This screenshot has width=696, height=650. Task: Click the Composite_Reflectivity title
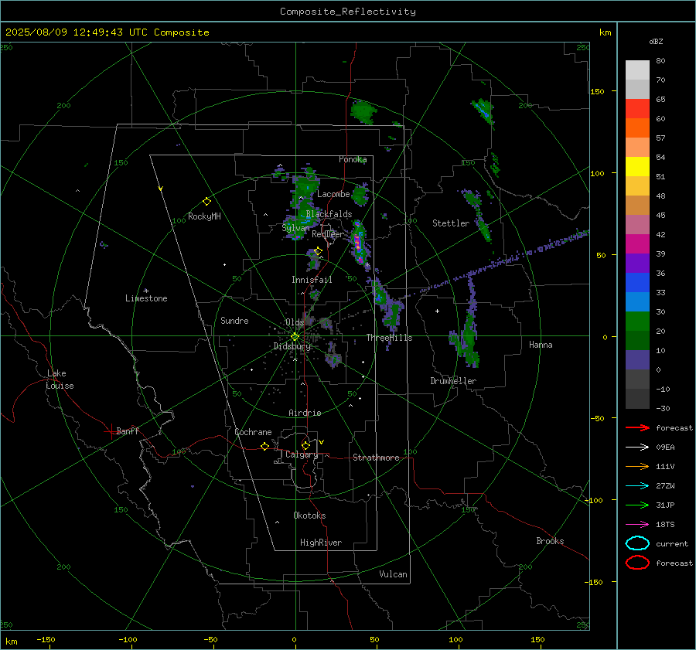[348, 12]
